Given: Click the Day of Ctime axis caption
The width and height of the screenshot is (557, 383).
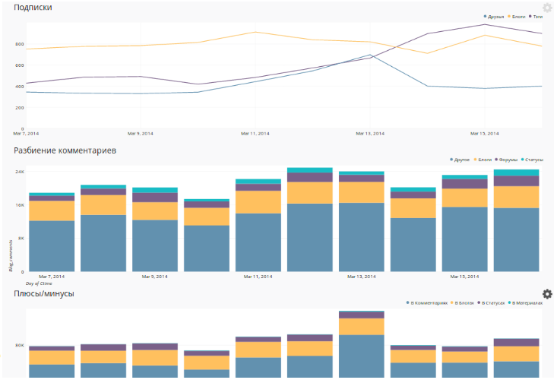Looking at the screenshot, I should point(39,283).
